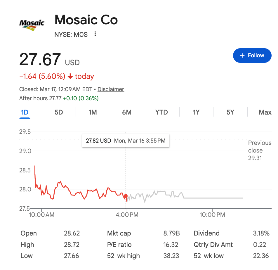View the 1Y chart range
Image resolution: width=278 pixels, height=270 pixels.
[x=196, y=112]
